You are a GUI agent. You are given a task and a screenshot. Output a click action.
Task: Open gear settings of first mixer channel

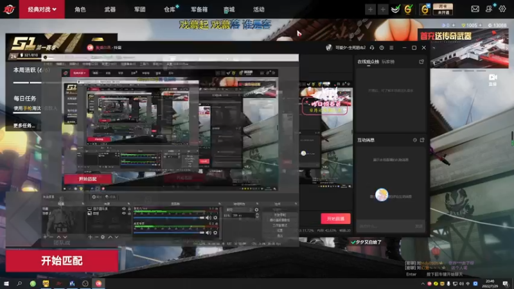click(215, 218)
